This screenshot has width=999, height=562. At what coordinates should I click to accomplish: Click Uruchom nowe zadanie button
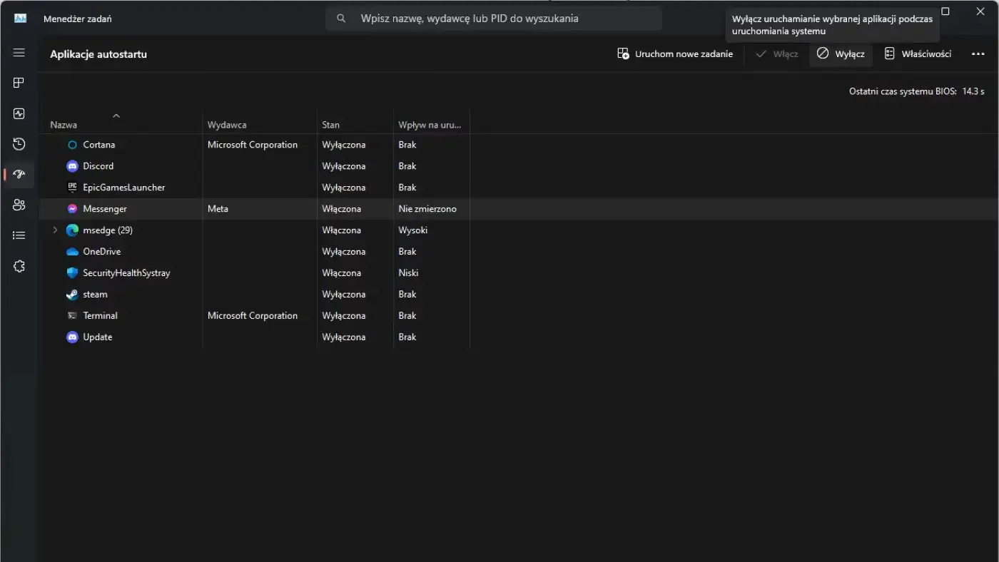(x=675, y=54)
